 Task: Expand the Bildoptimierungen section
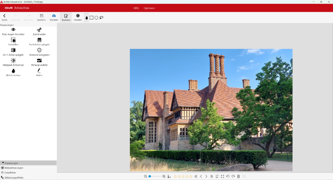click(14, 168)
